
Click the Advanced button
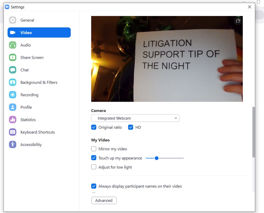[x=104, y=200]
